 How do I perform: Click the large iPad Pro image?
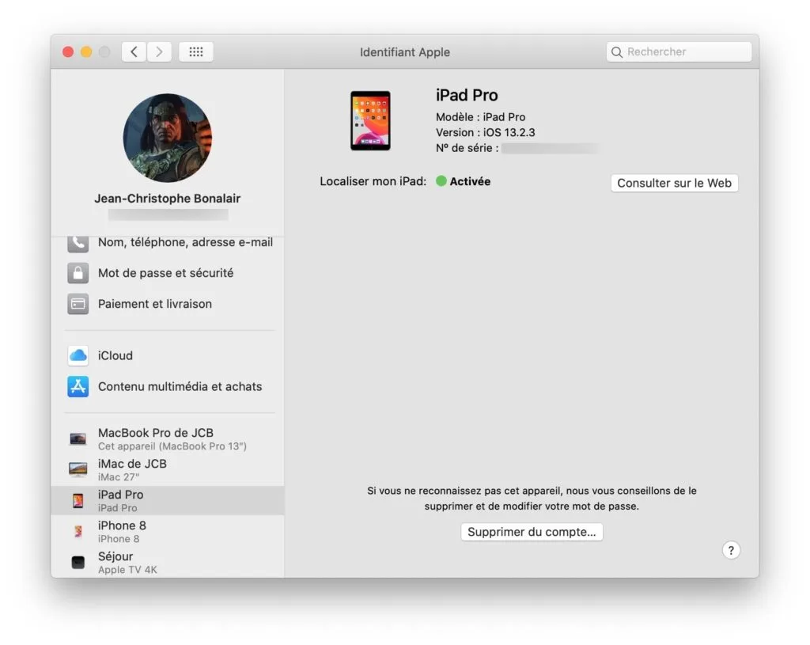(370, 121)
